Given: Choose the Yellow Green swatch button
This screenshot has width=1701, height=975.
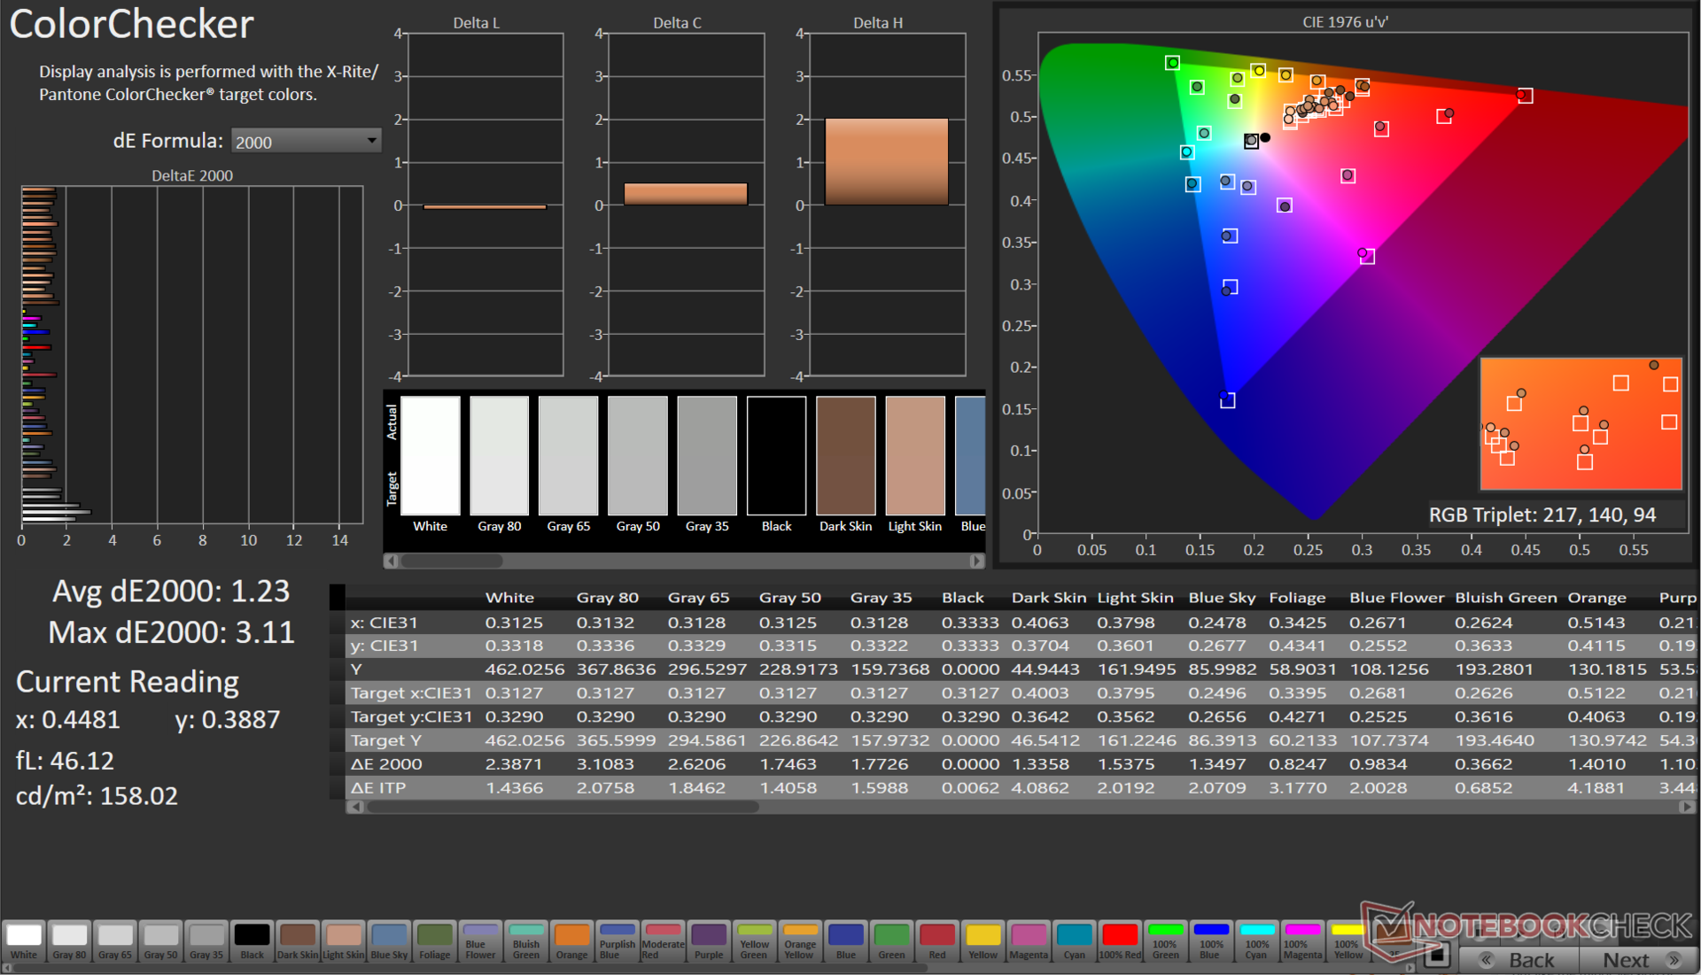Looking at the screenshot, I should pos(754,940).
